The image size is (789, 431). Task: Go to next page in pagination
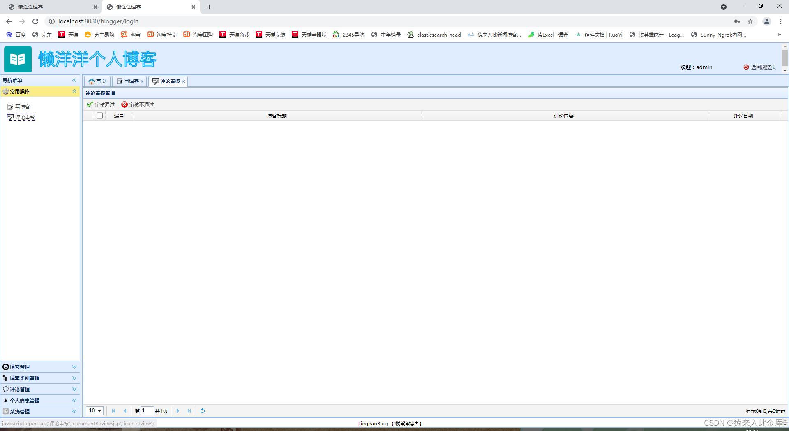[178, 411]
